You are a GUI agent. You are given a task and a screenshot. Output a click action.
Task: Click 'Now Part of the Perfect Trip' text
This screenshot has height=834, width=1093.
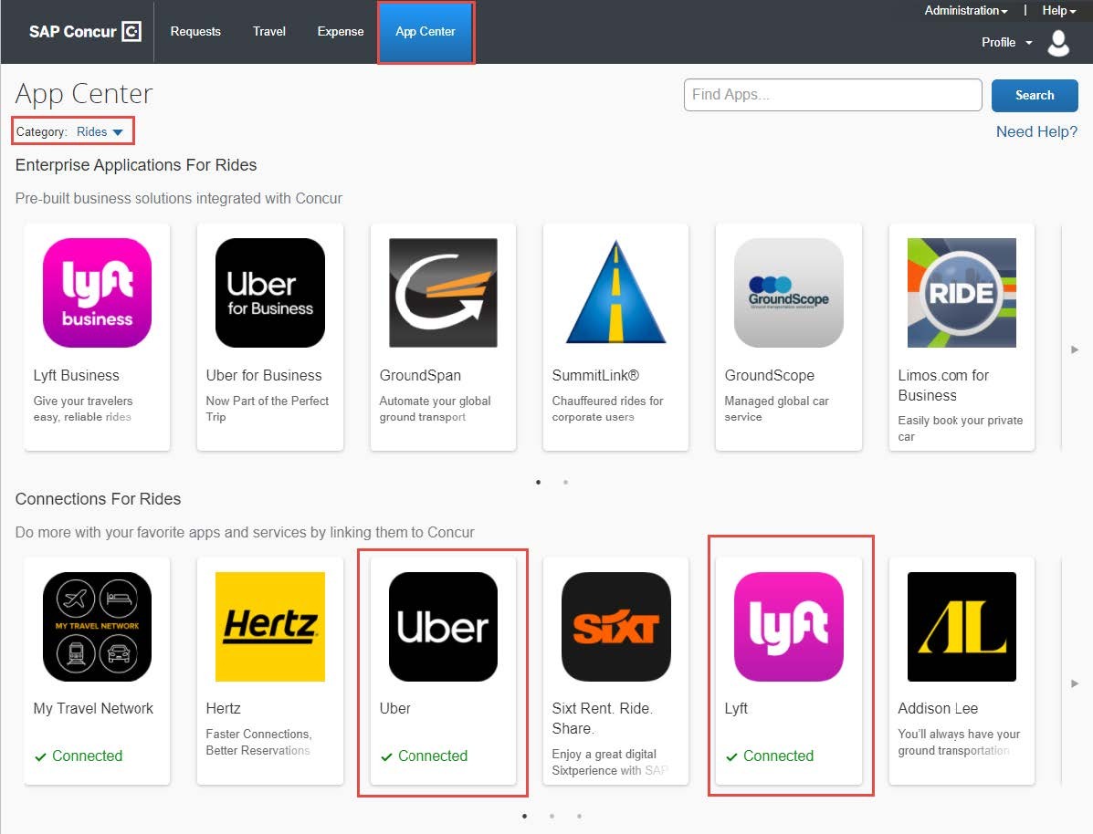coord(267,409)
